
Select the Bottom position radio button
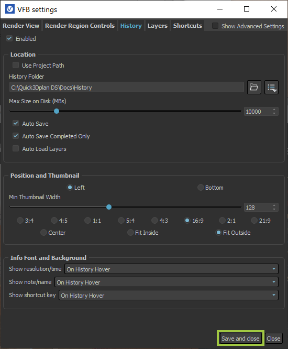(201, 188)
